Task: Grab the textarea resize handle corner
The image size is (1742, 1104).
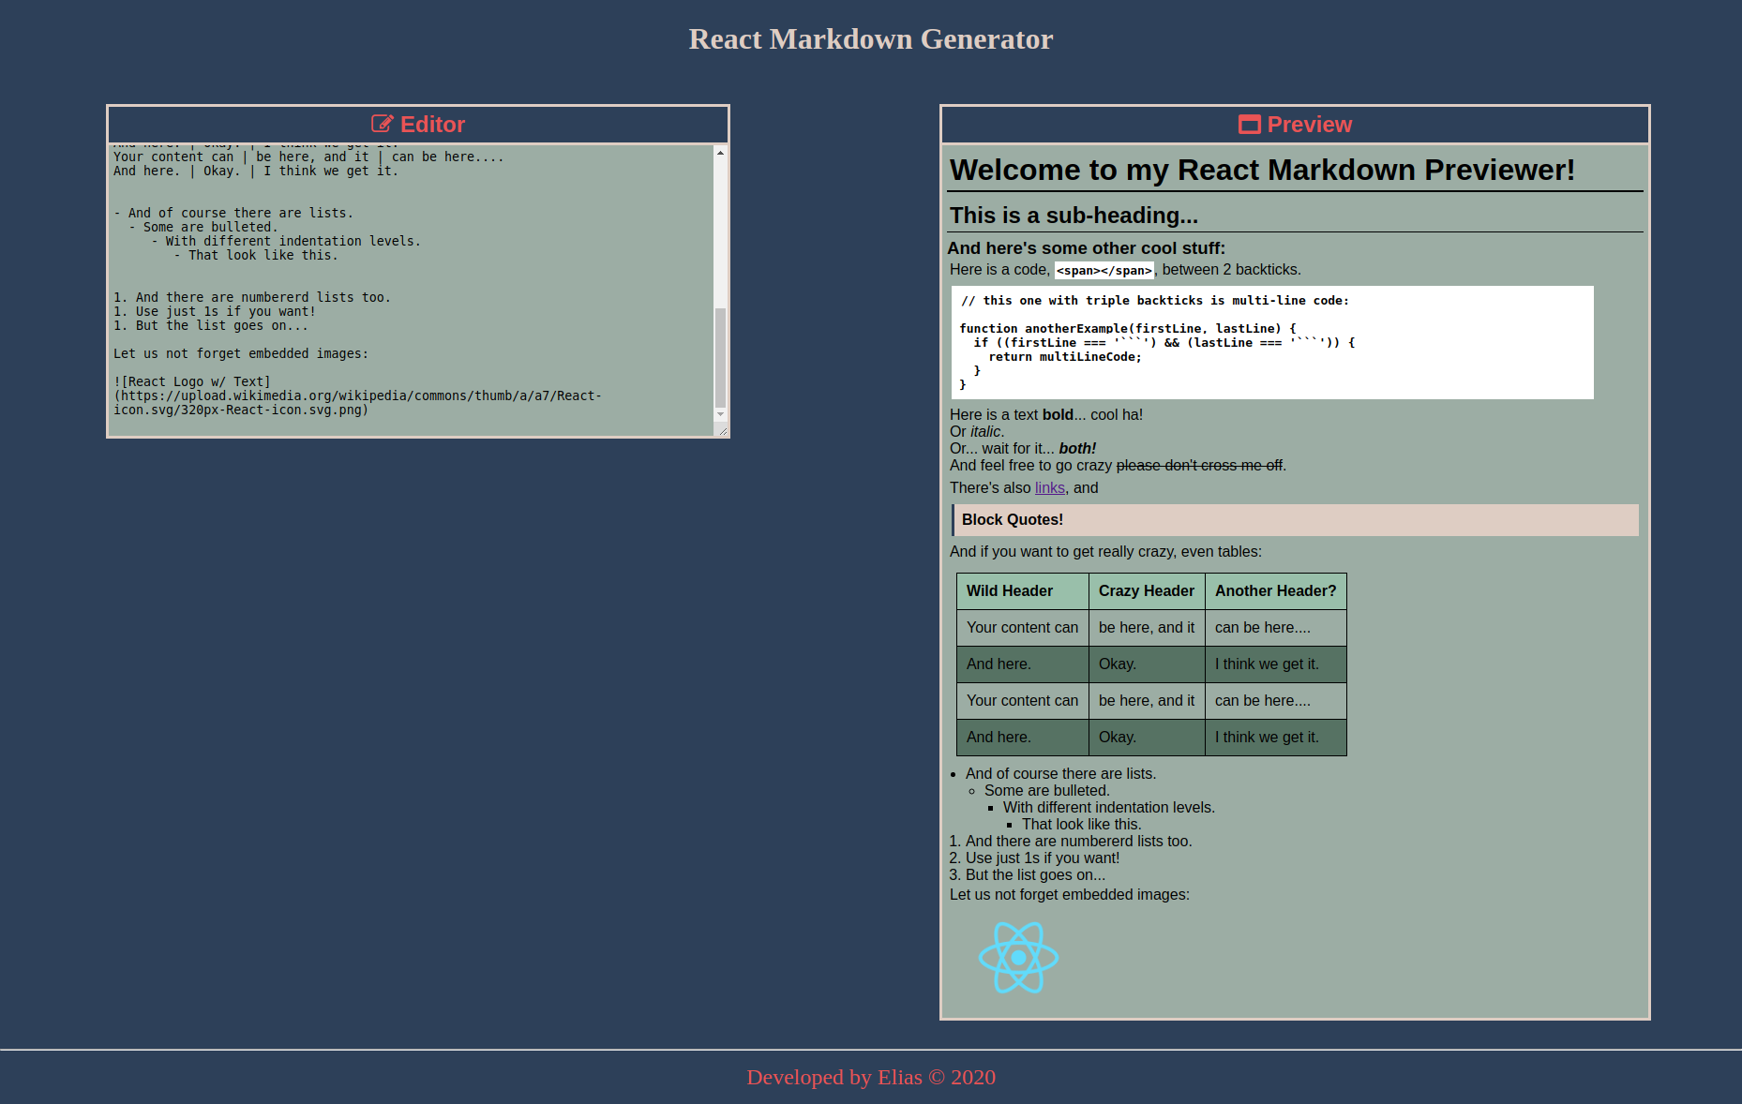Action: tap(723, 431)
